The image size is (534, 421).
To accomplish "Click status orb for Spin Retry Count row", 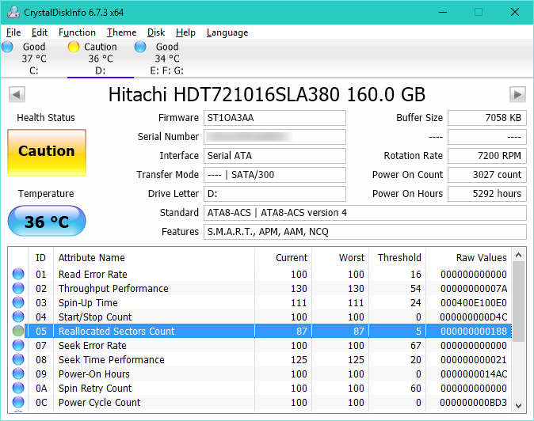I will (18, 388).
